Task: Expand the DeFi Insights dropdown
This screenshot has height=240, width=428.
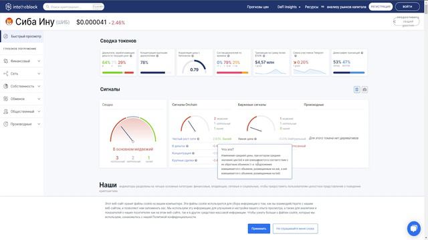Action: pyautogui.click(x=289, y=7)
